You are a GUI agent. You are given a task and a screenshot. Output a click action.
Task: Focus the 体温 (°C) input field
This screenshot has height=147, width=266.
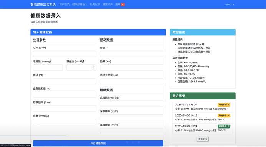pos(65,81)
